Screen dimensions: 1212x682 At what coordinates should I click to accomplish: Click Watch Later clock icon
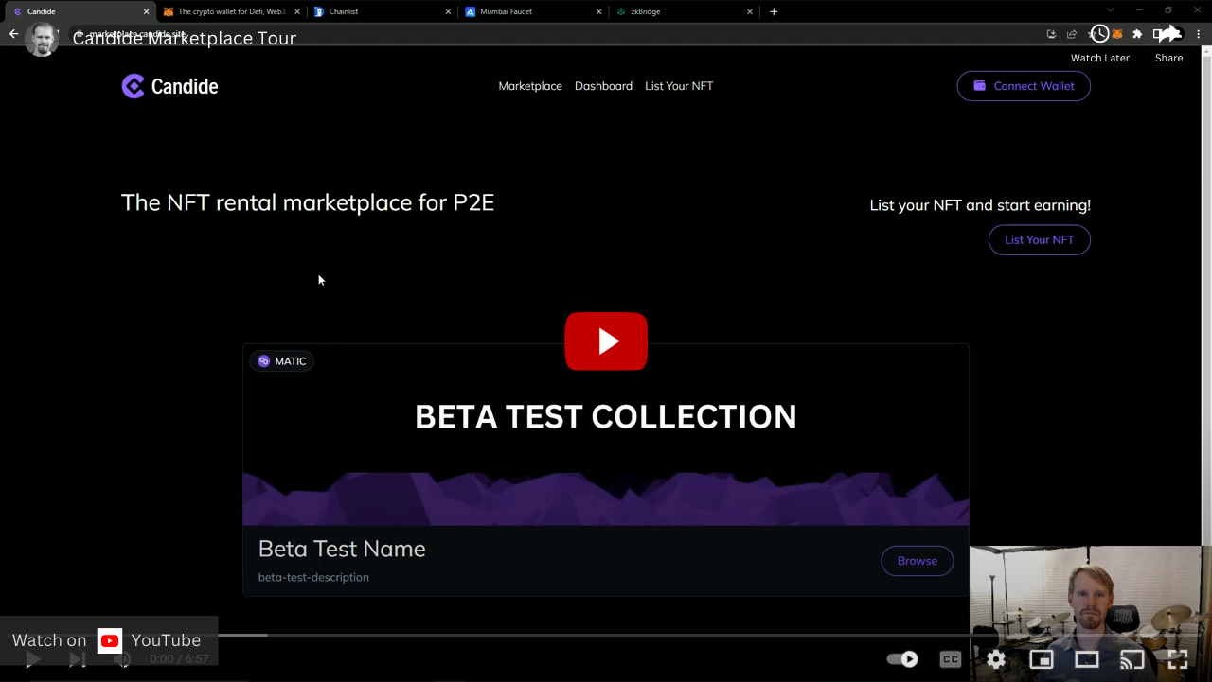(1099, 34)
